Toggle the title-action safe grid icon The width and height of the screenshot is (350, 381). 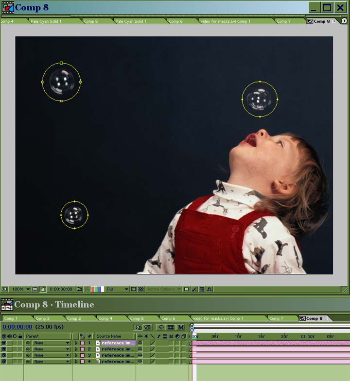tap(35, 289)
